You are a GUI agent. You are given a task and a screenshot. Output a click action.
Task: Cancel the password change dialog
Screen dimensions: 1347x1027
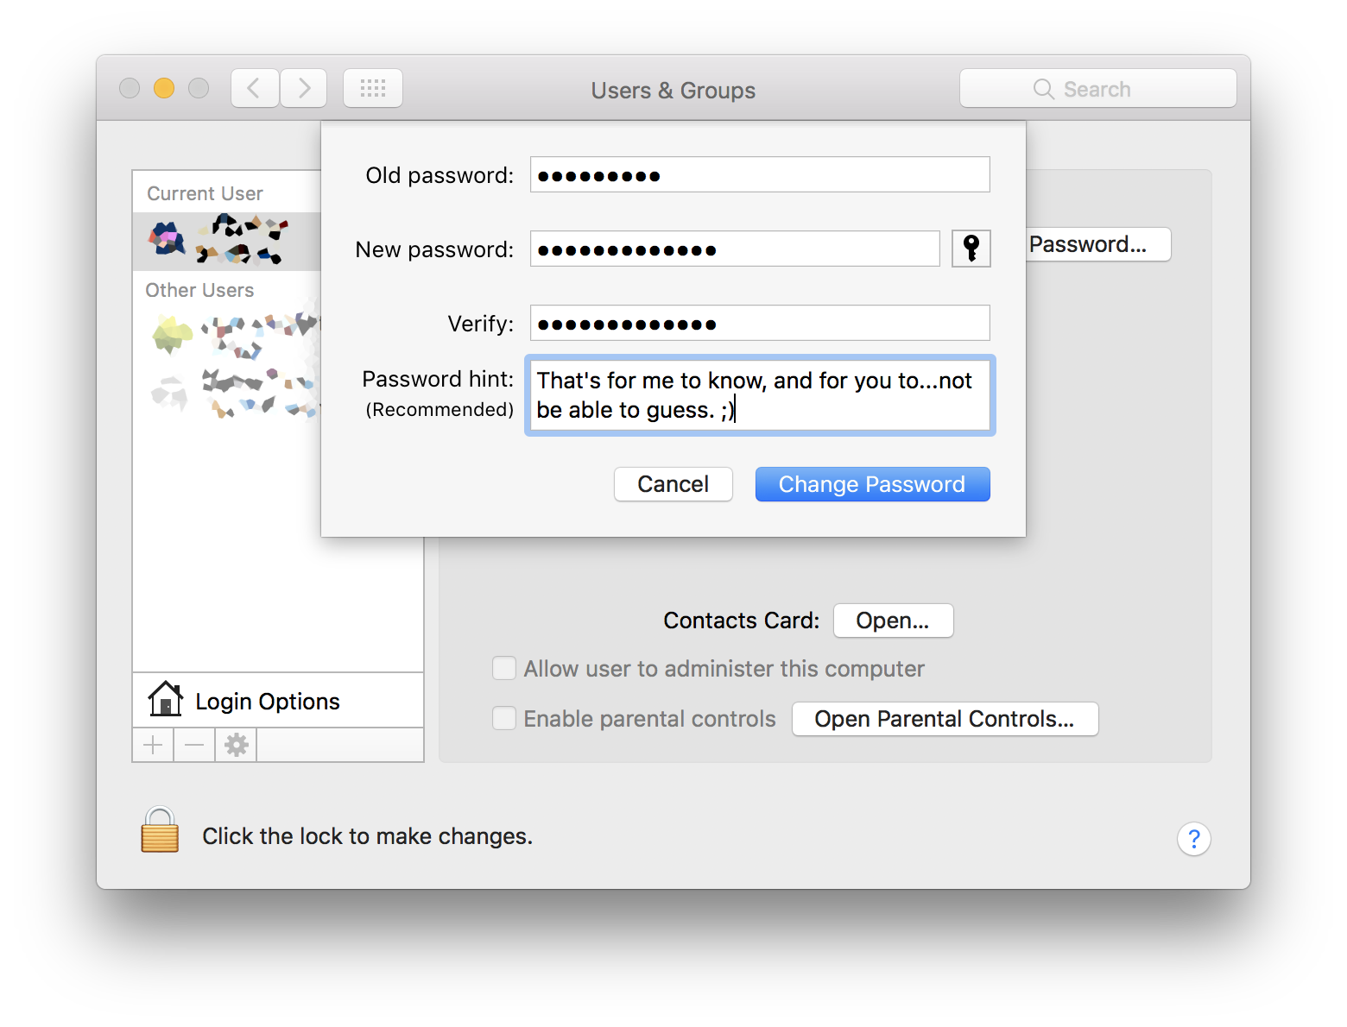click(x=673, y=484)
